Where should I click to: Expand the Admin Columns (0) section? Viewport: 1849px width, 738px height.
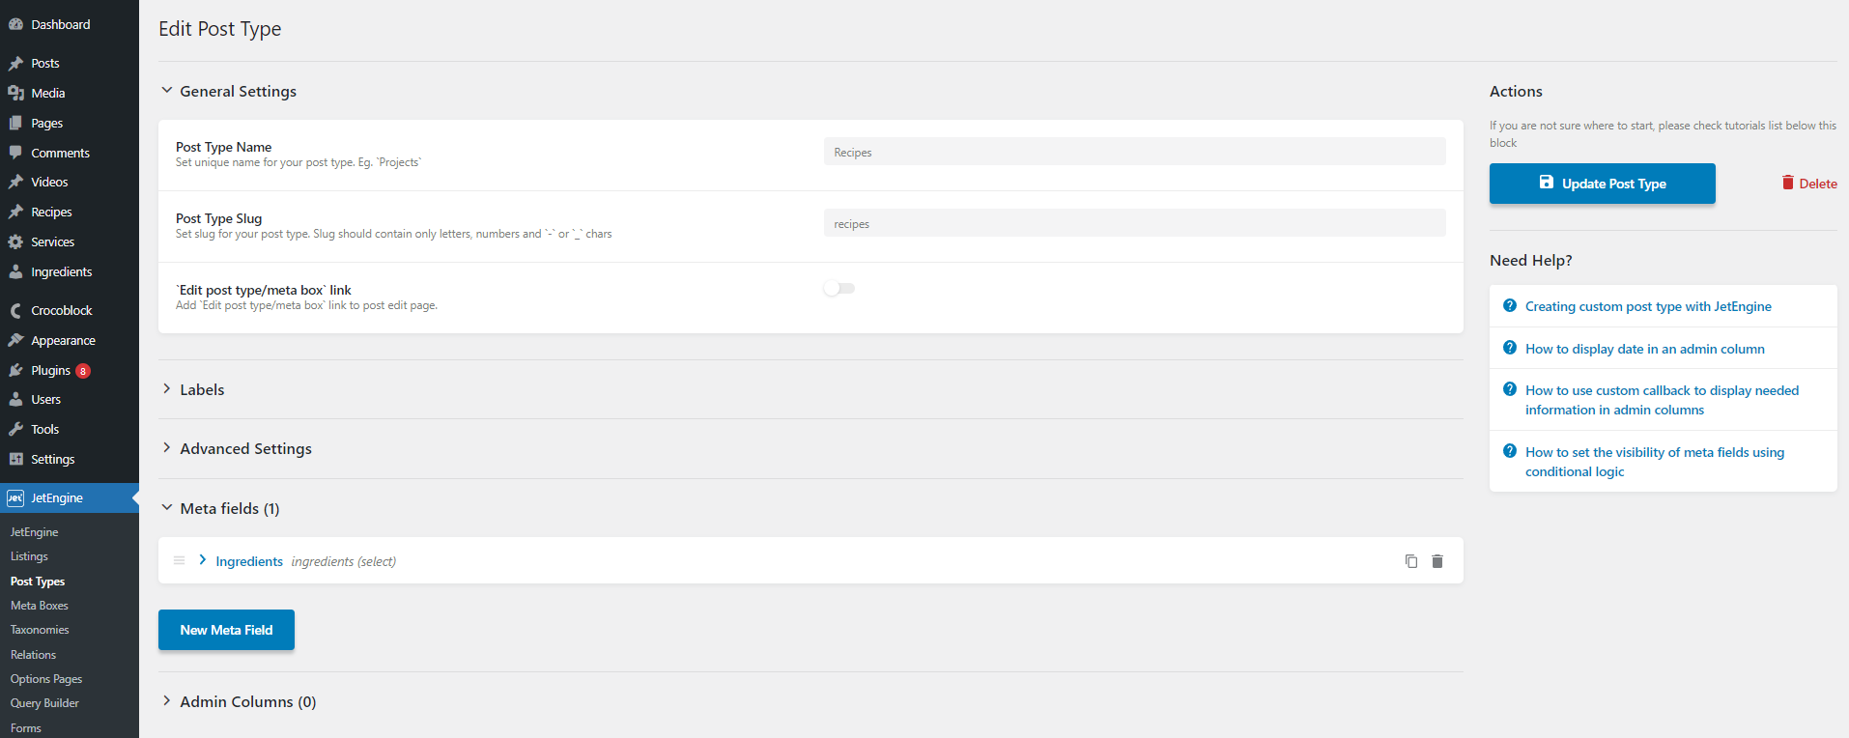coord(167,700)
